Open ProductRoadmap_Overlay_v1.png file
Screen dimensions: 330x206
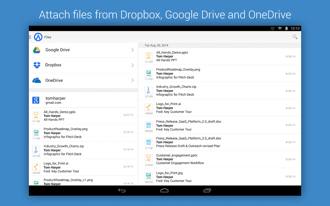click(x=84, y=181)
